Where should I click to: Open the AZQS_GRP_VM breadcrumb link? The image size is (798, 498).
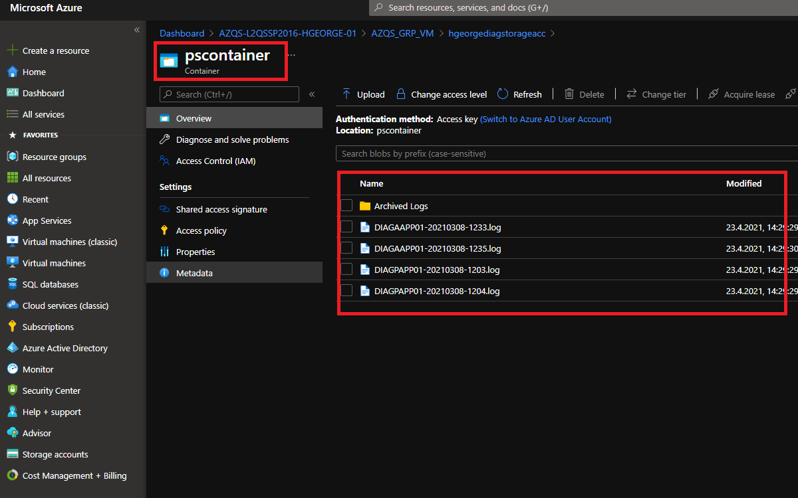pos(402,33)
